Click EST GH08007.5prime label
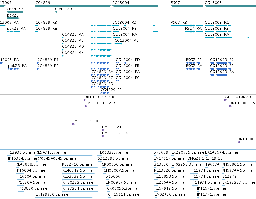The width and height of the screenshot is (256, 199). coord(119,170)
